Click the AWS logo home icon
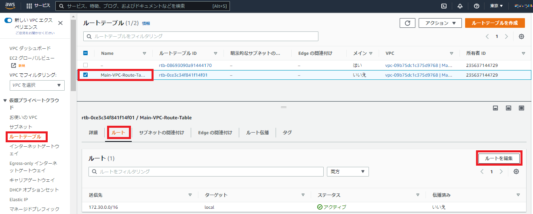This screenshot has width=533, height=214. 11,6
